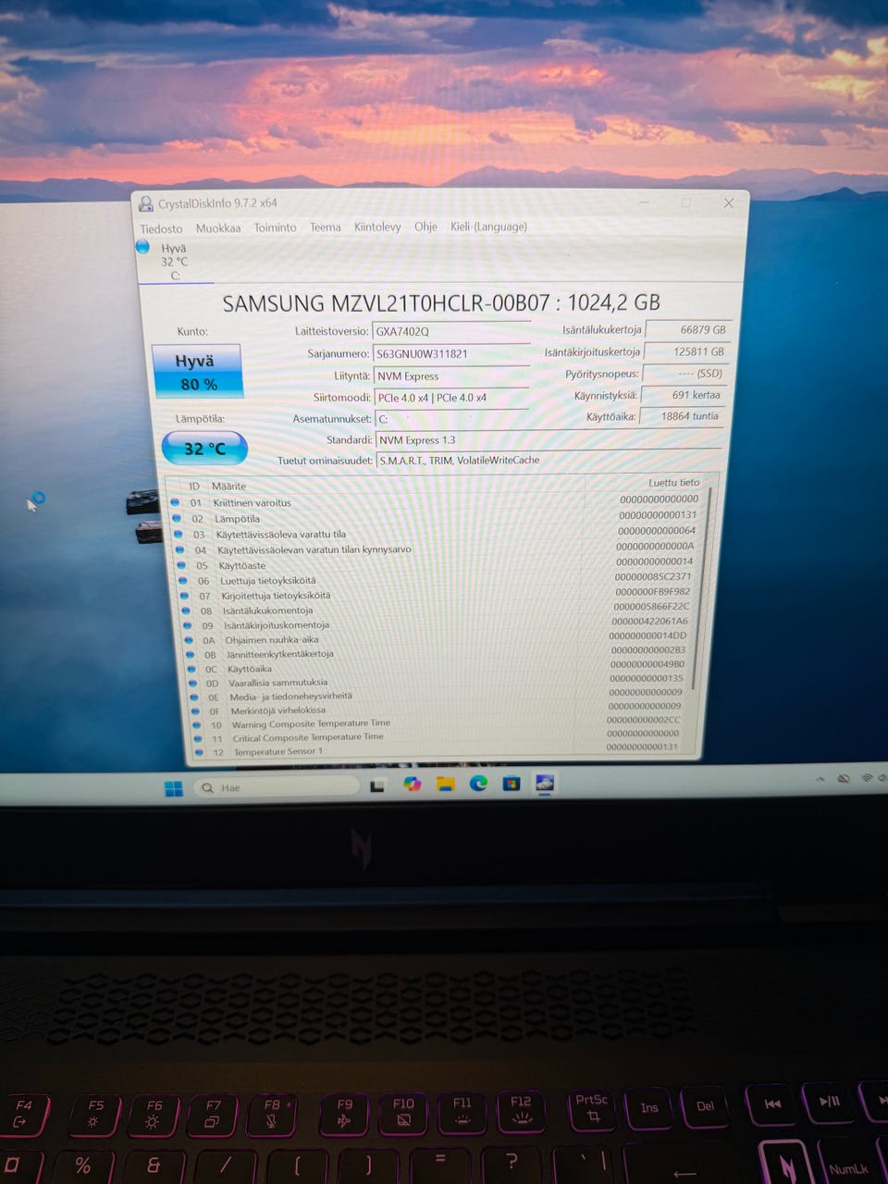Click the serial number field S63GNU0W311821
Viewport: 888px width, 1184px height.
tap(450, 353)
